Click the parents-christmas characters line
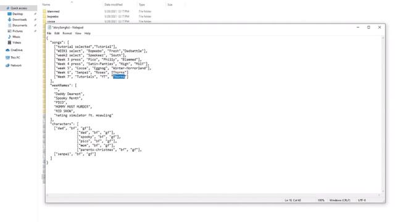Image resolution: width=395 pixels, height=222 pixels. click(x=109, y=150)
